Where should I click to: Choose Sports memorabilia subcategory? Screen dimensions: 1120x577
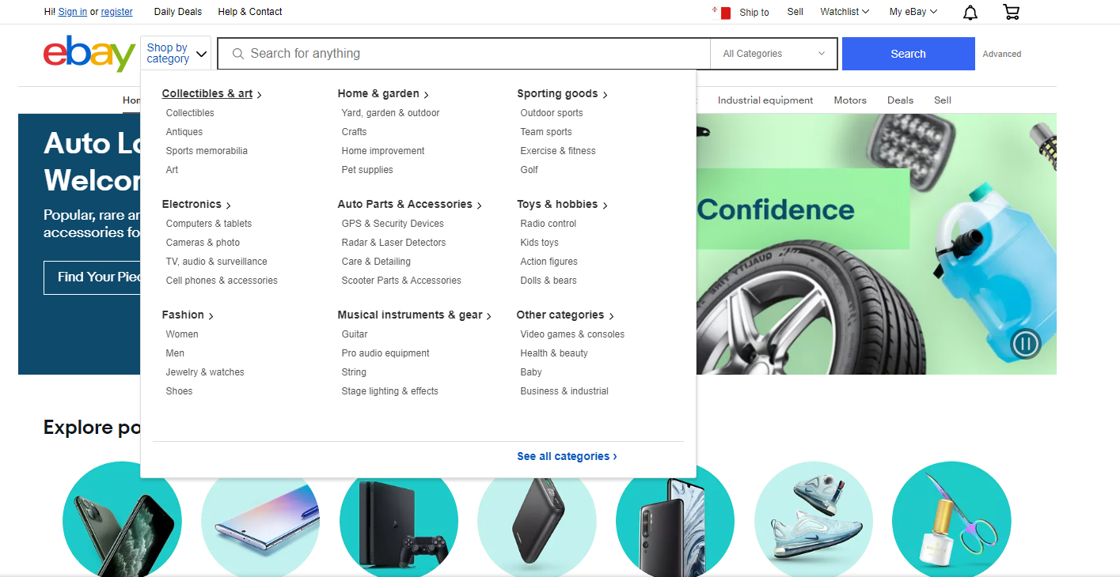click(207, 151)
